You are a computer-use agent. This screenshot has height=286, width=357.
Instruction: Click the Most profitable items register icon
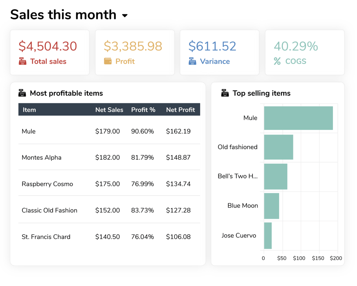[21, 92]
